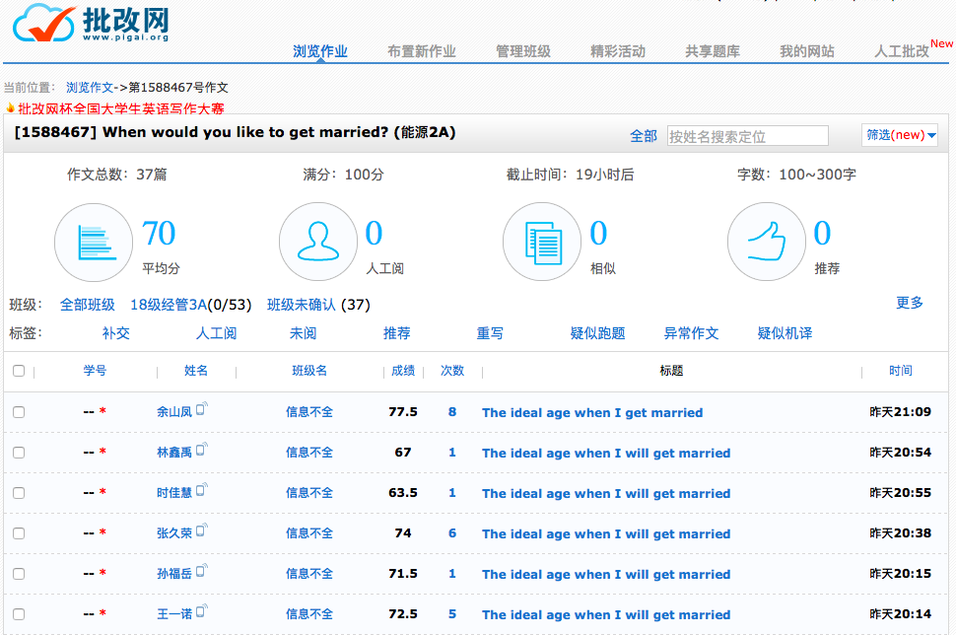956x635 pixels.
Task: Click the Pigai cloud logo icon
Action: [43, 23]
